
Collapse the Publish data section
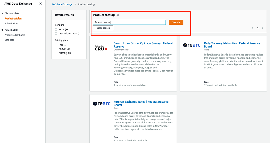pos(2,30)
